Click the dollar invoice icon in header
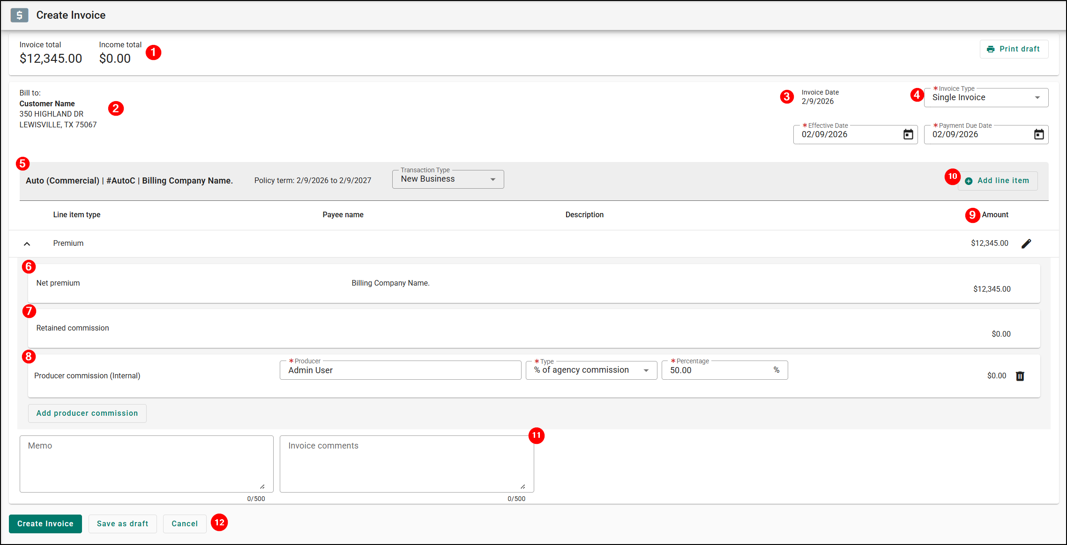The height and width of the screenshot is (545, 1067). tap(20, 15)
